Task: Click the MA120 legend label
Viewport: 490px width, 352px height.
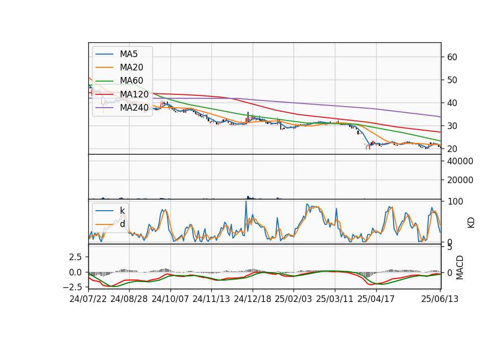Action: [134, 94]
